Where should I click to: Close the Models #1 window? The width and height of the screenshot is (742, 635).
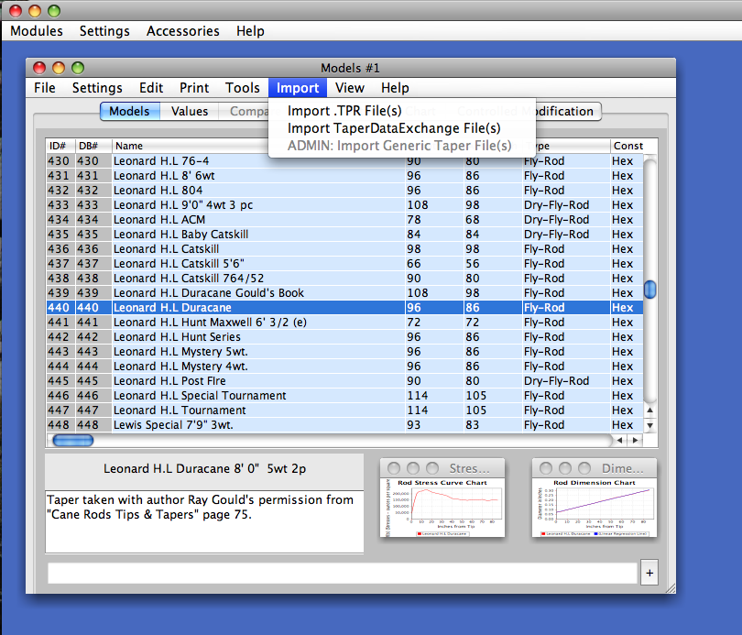[39, 68]
